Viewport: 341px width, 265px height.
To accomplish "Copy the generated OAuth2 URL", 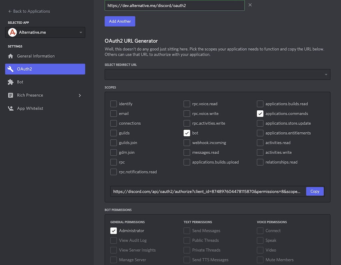I will (314, 191).
